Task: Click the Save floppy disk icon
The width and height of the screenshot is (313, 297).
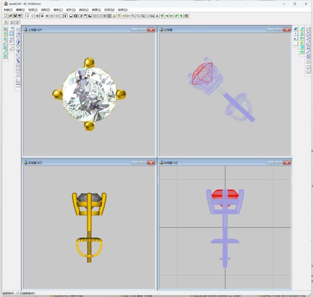Action: 15,15
